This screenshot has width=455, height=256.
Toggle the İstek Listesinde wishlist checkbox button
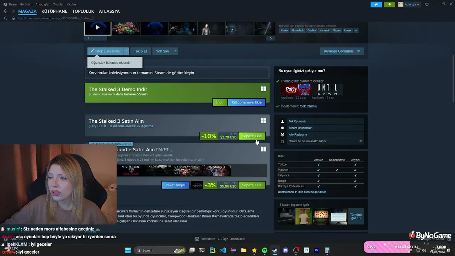click(105, 51)
